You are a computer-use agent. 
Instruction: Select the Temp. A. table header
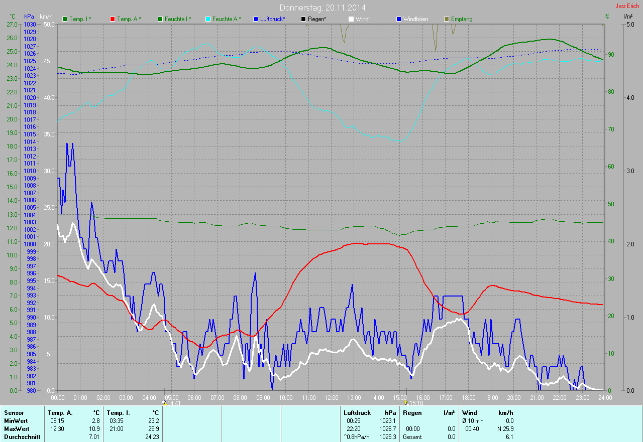(60, 412)
